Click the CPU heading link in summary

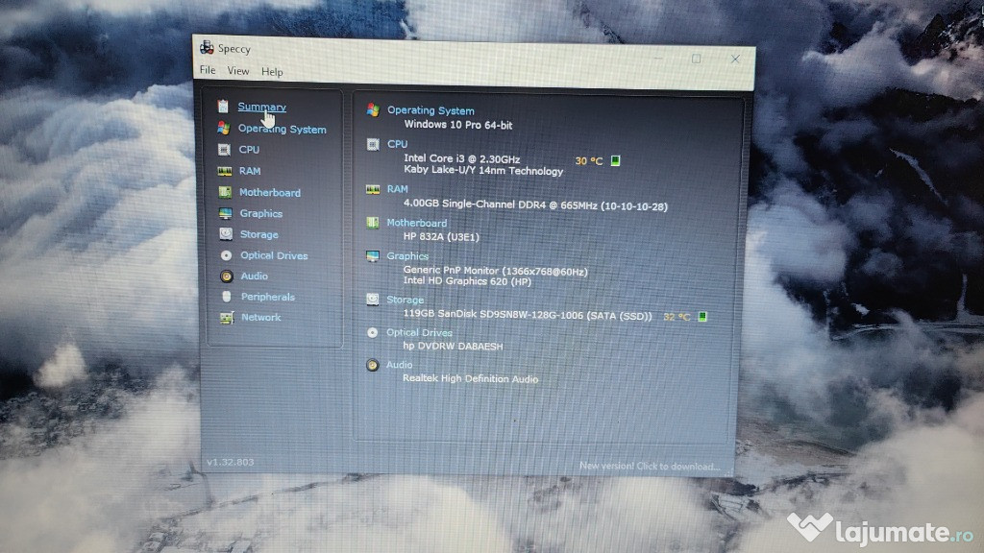397,144
